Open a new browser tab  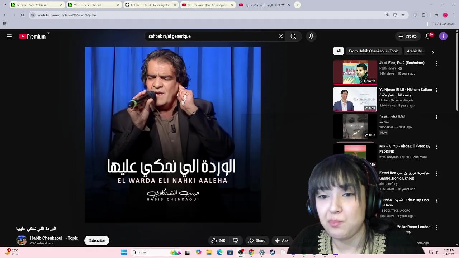pos(297,5)
